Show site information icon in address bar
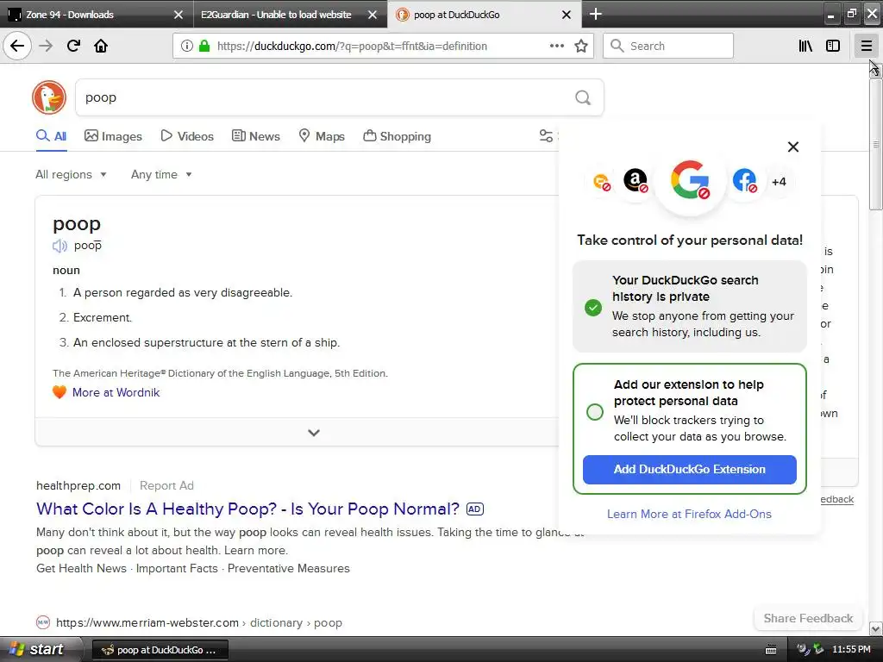Image resolution: width=883 pixels, height=662 pixels. tap(187, 46)
